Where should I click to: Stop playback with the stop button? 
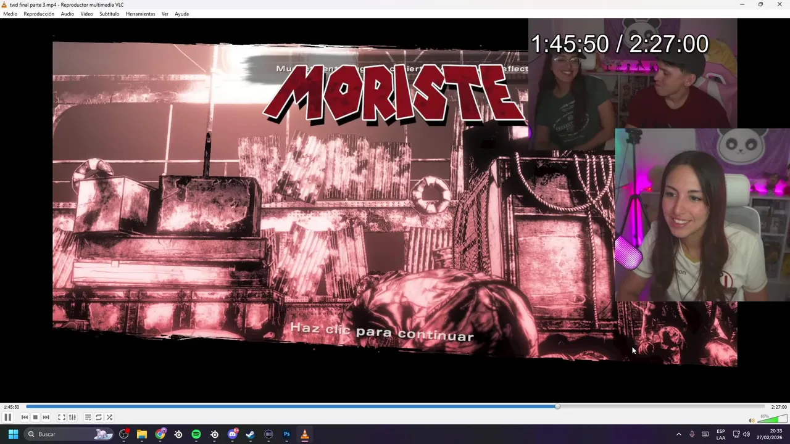pos(35,417)
